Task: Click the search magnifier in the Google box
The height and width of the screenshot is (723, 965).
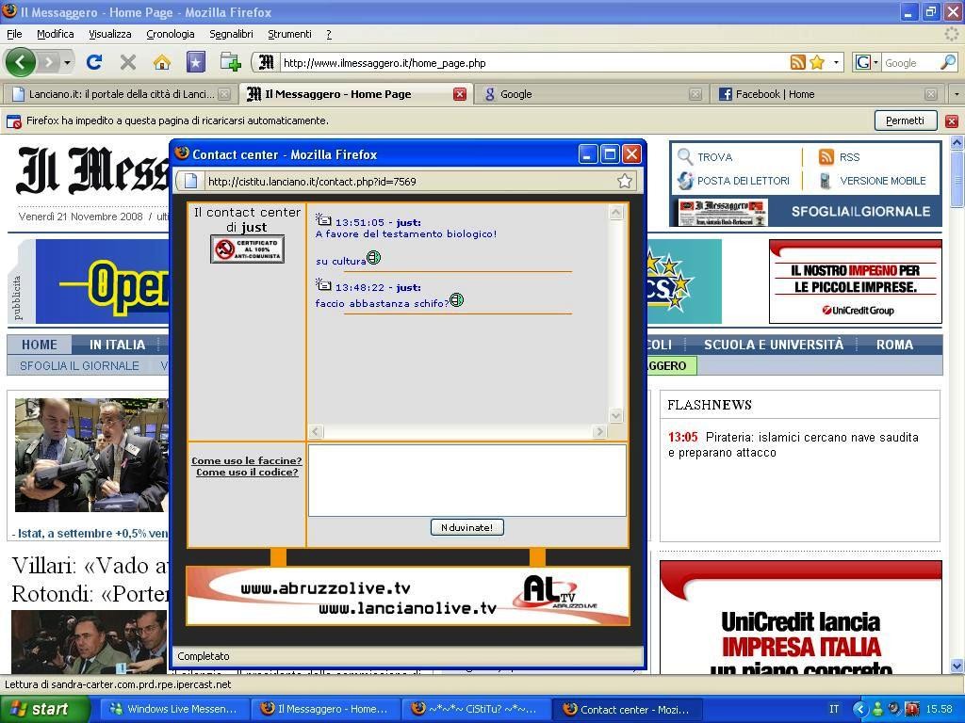Action: pyautogui.click(x=948, y=62)
